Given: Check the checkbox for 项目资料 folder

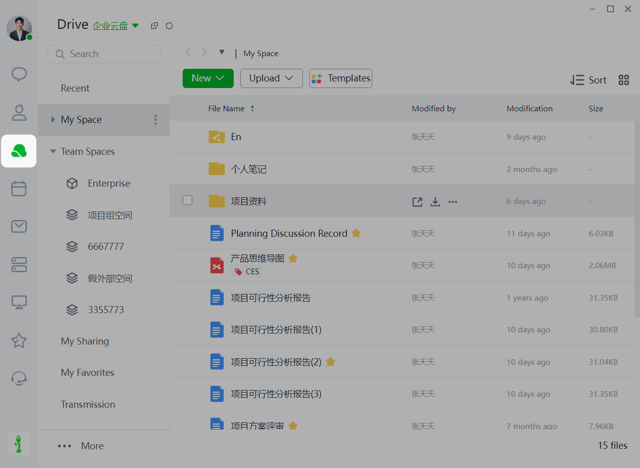Looking at the screenshot, I should pos(187,200).
